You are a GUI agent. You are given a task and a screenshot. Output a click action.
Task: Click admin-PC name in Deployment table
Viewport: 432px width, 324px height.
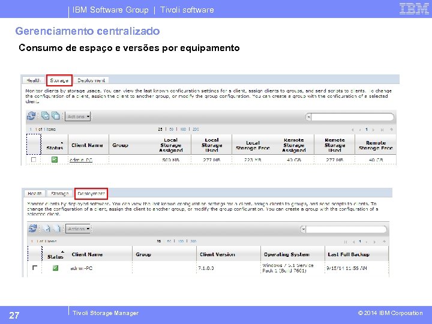point(81,268)
